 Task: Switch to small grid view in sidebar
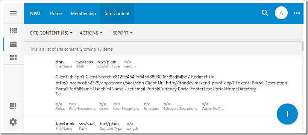click(14, 31)
